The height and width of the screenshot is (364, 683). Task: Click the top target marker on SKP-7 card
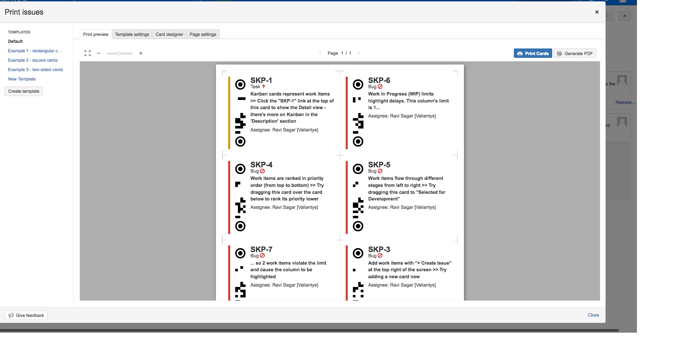coord(240,253)
